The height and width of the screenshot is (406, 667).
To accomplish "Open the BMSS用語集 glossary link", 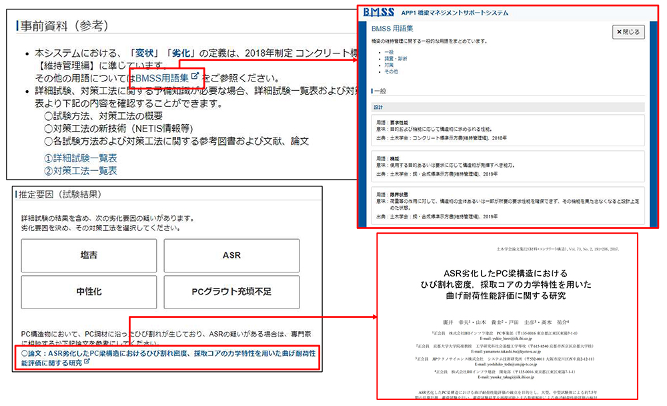I will click(x=162, y=77).
